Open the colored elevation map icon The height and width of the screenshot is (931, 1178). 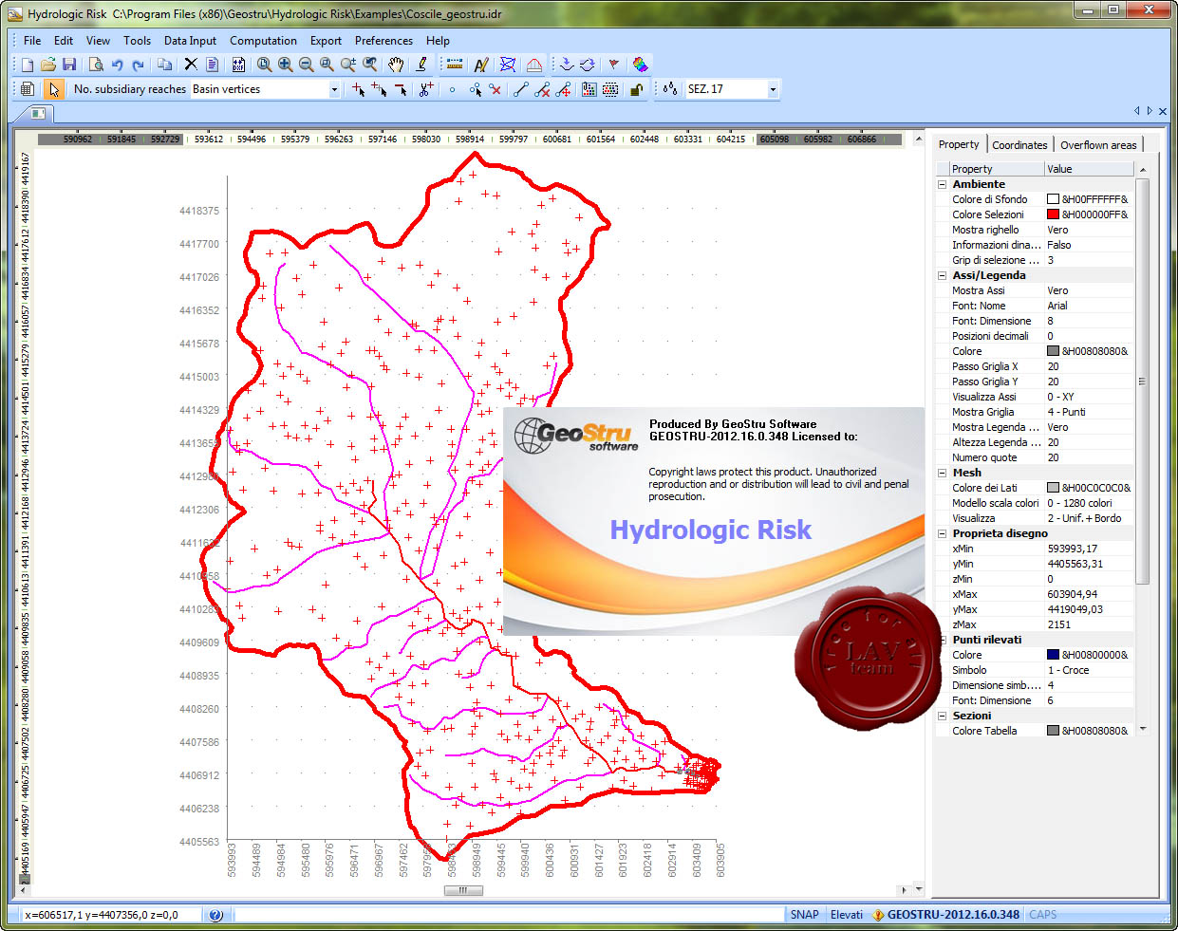[641, 65]
